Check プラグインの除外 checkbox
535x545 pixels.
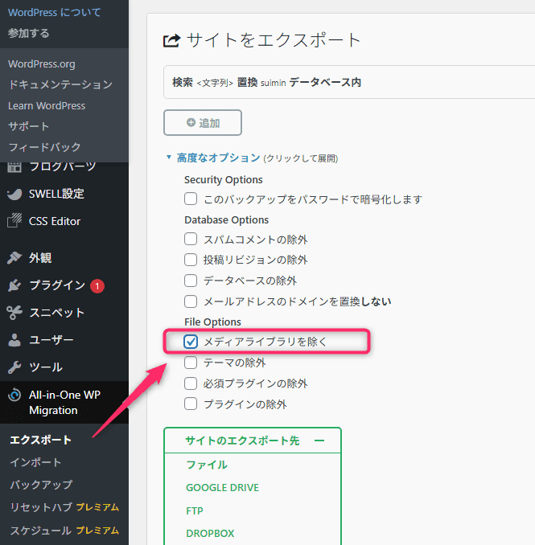191,404
